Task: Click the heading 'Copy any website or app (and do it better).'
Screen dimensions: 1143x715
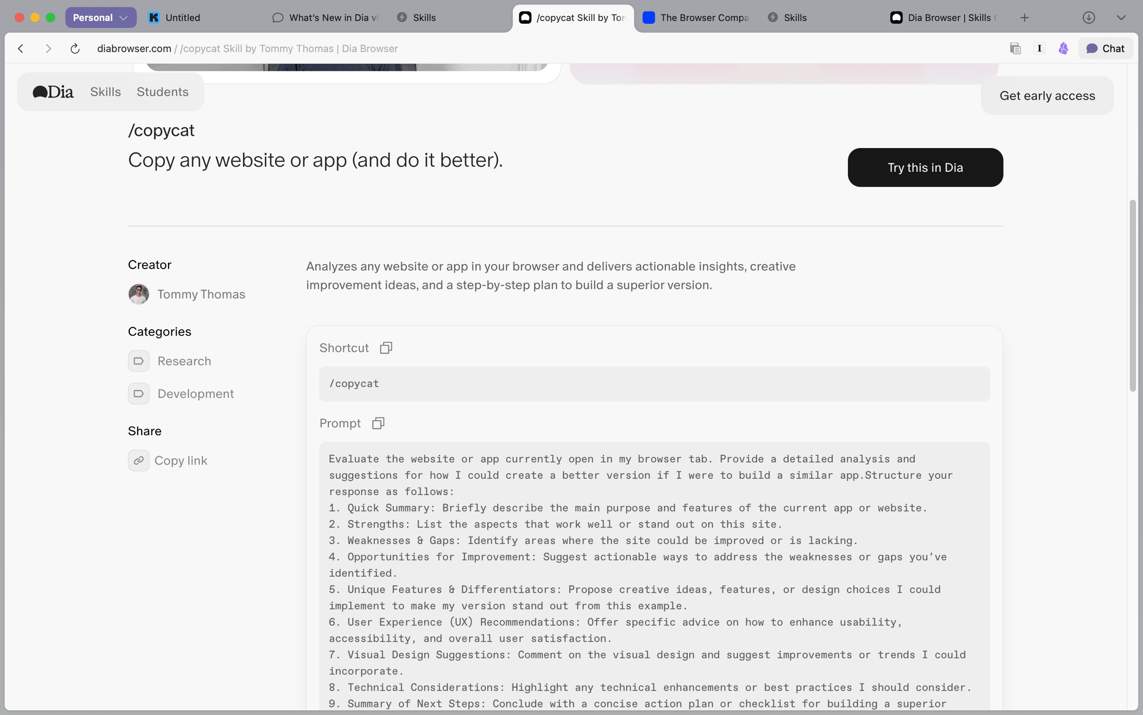Action: [315, 160]
